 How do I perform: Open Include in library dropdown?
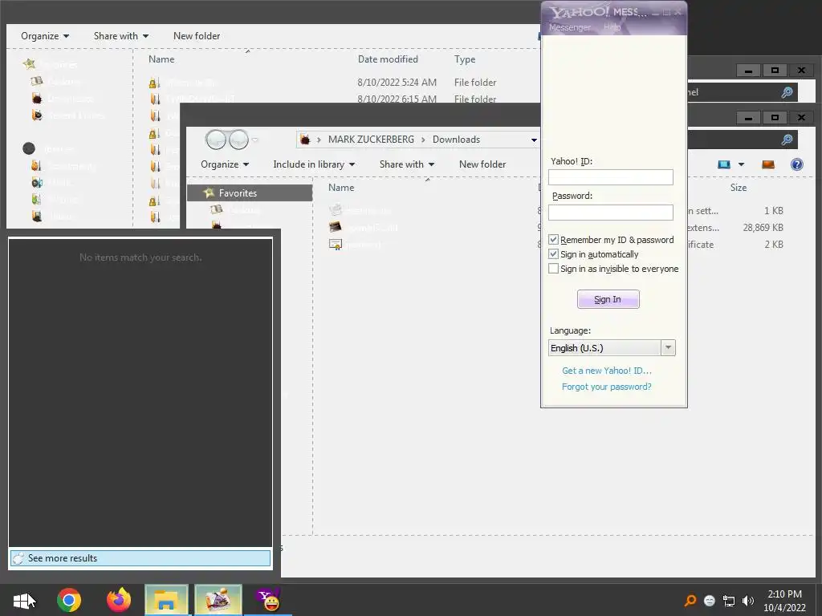314,164
